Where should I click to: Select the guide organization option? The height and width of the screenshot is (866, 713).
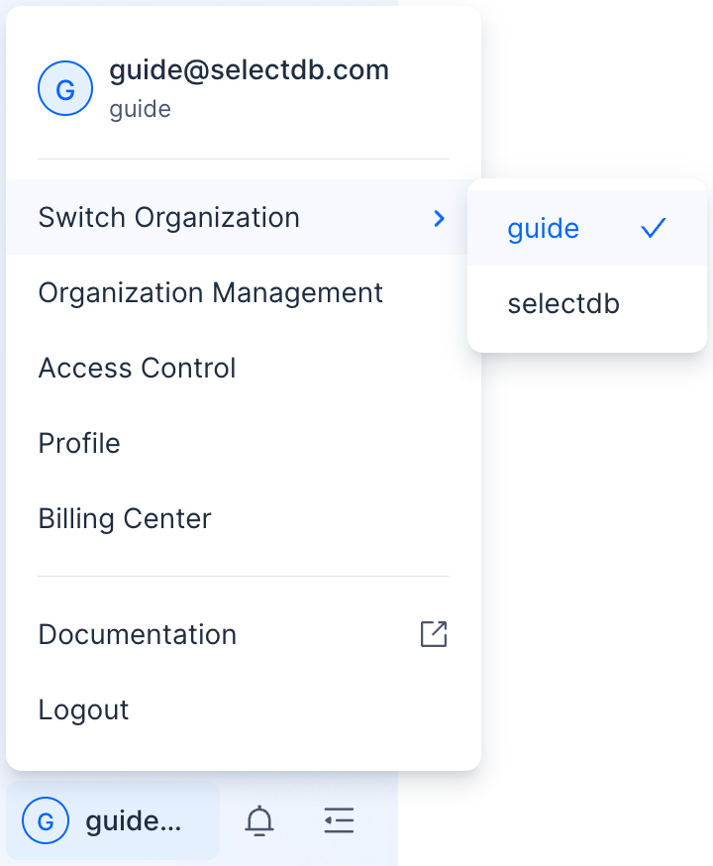(544, 229)
